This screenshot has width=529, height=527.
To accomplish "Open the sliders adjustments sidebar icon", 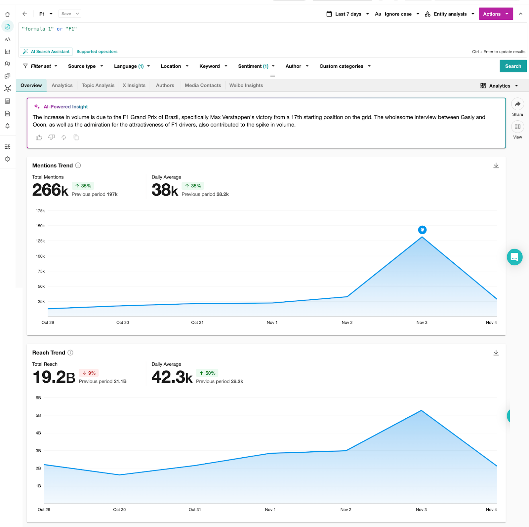I will click(x=7, y=147).
